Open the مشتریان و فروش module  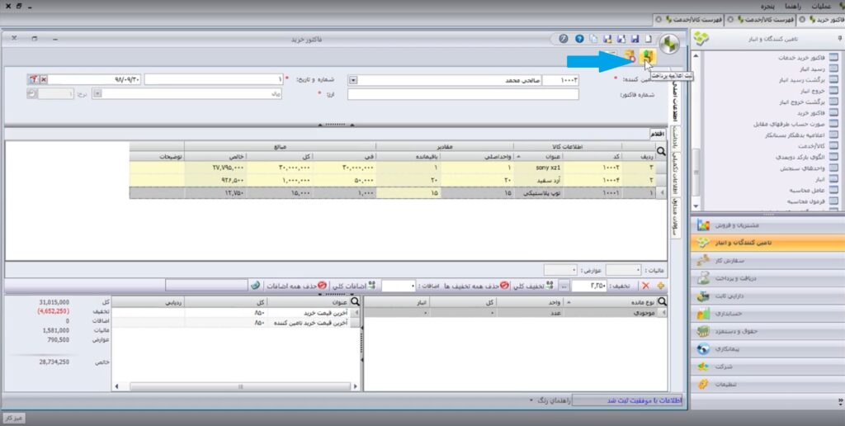pyautogui.click(x=768, y=225)
